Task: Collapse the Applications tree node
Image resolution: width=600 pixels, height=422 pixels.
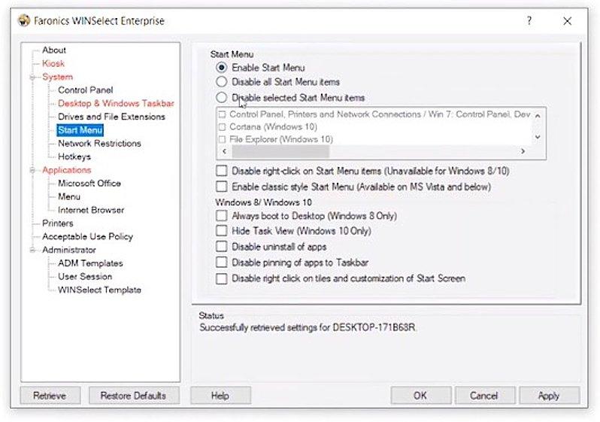Action: 32,170
